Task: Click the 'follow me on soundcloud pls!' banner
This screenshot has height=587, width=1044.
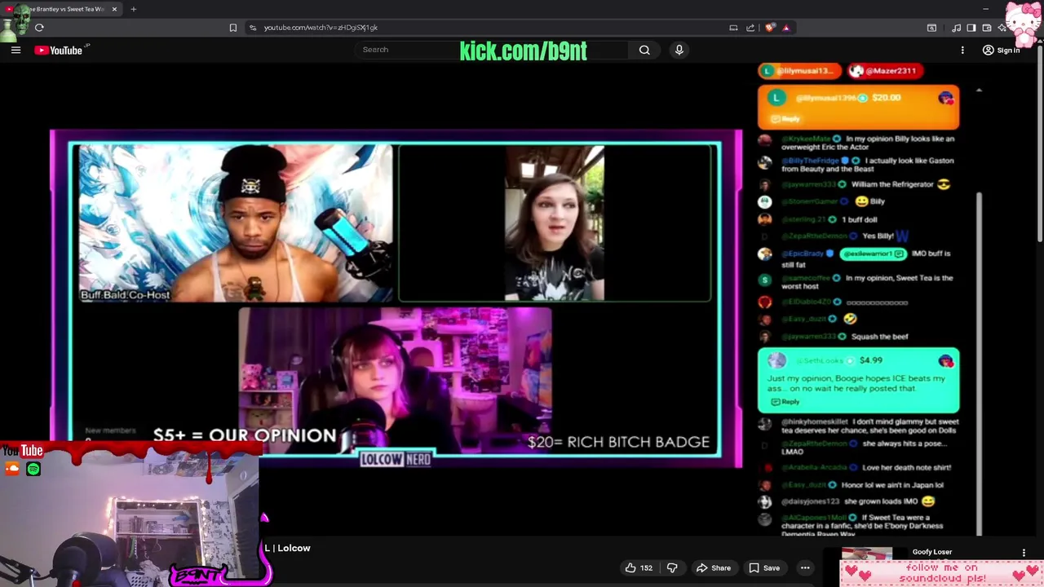Action: click(x=941, y=573)
